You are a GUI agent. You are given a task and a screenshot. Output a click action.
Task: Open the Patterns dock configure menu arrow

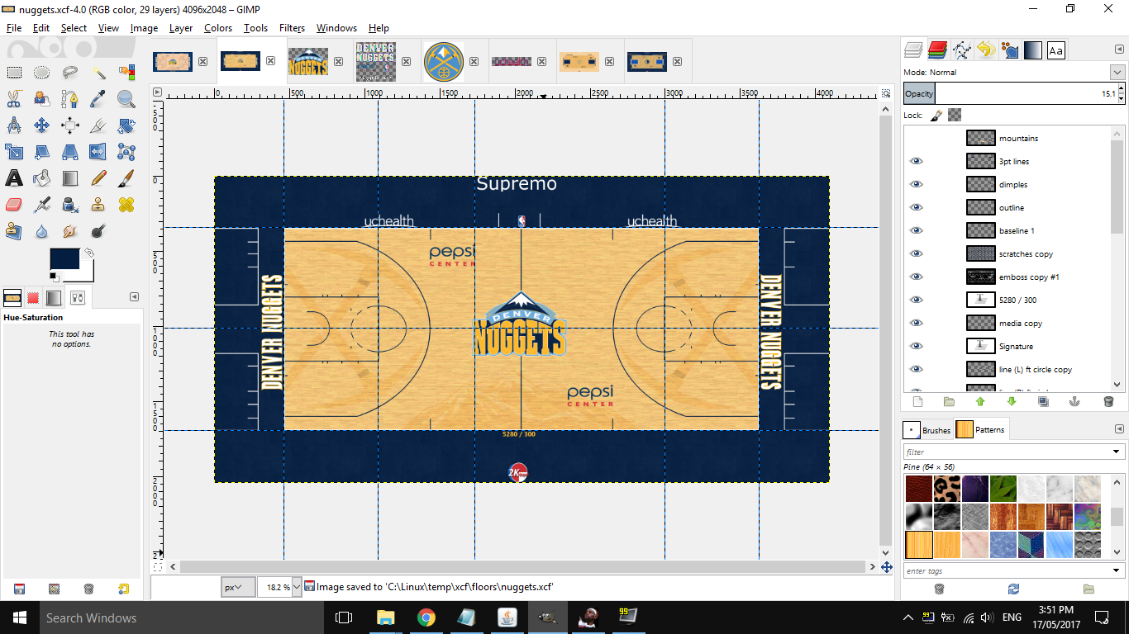1117,429
